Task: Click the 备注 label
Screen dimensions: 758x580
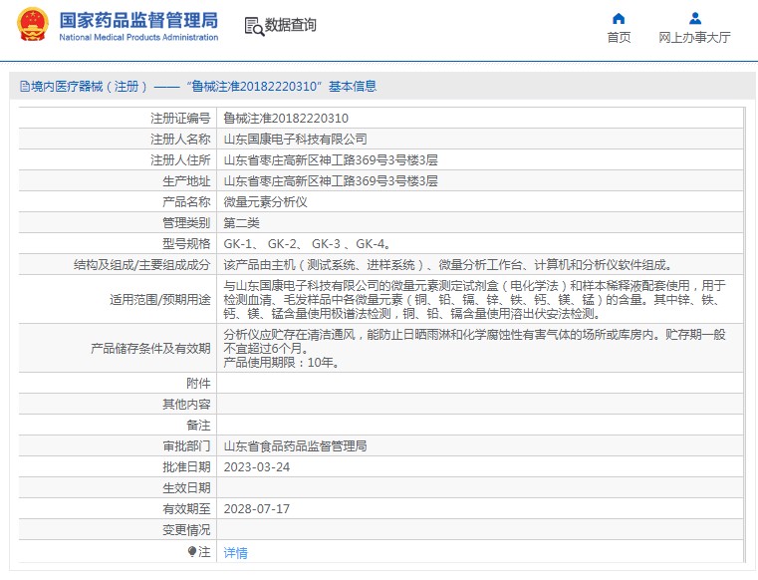Action: pyautogui.click(x=198, y=426)
